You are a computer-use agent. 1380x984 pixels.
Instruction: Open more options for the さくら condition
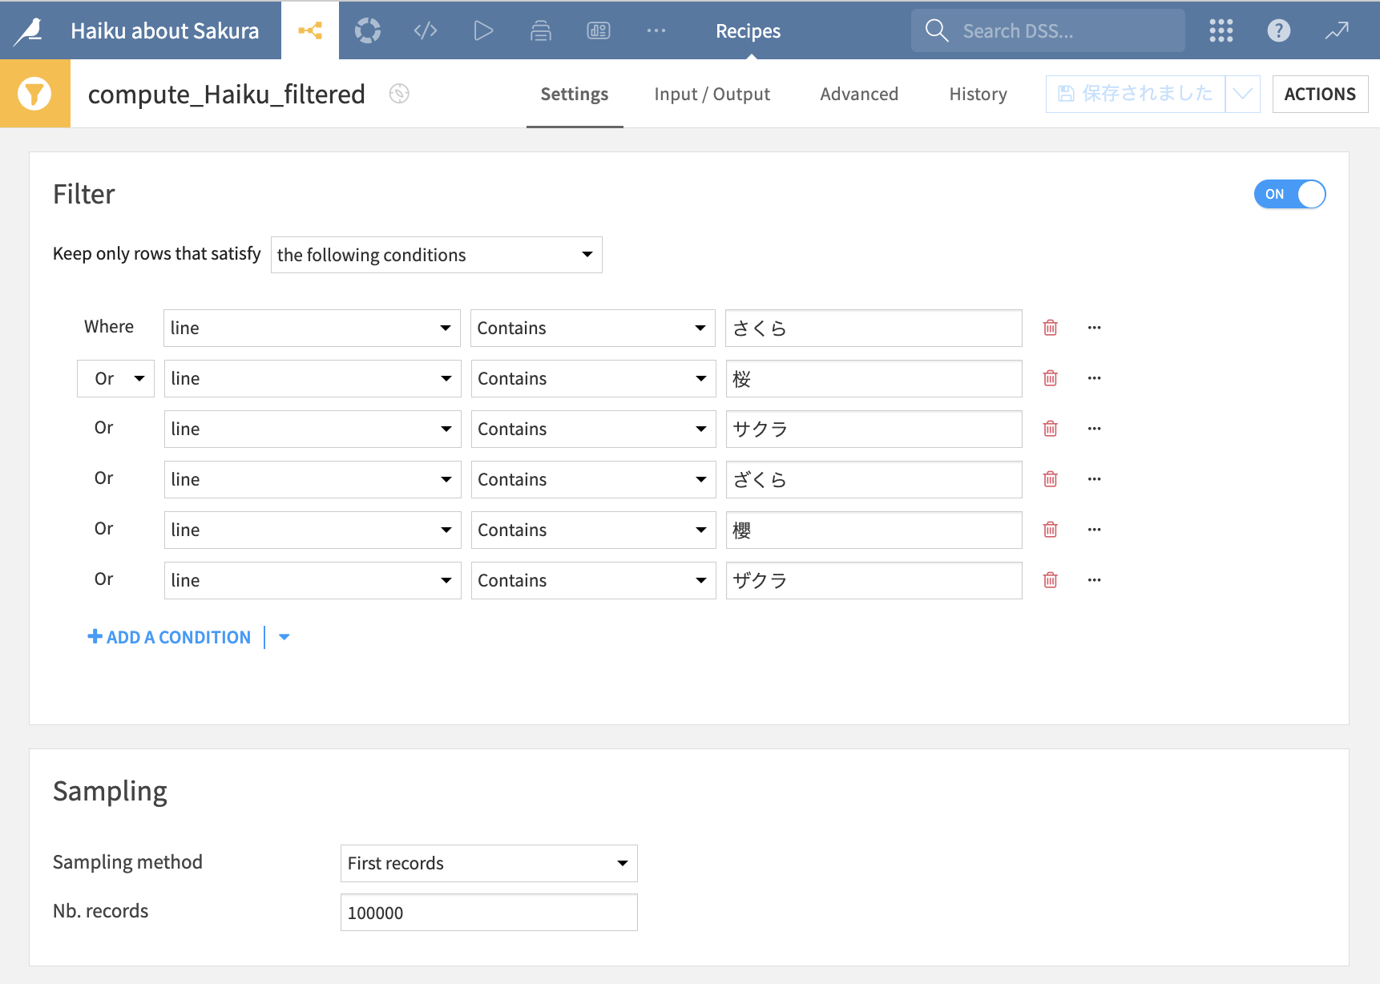click(1095, 328)
